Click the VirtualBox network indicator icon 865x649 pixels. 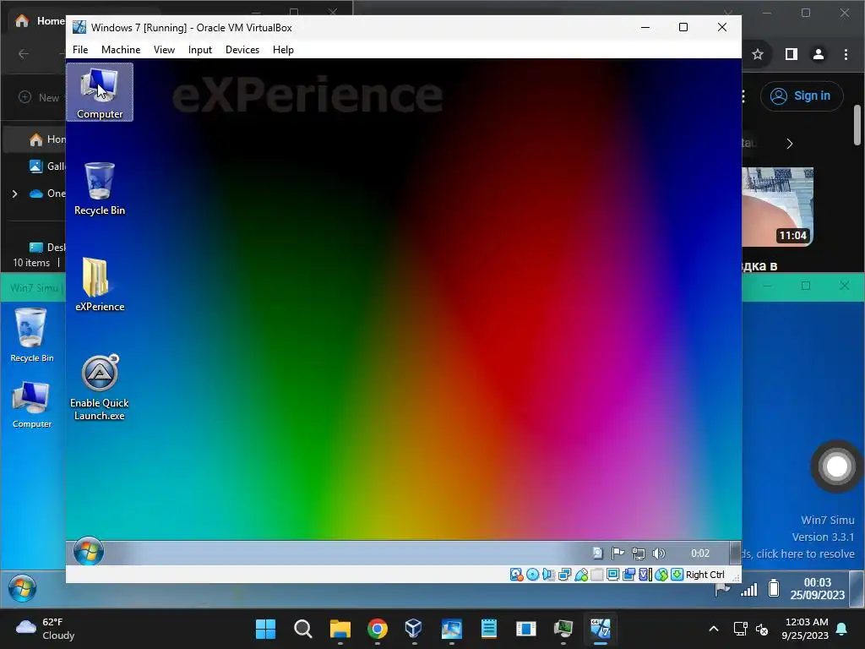coord(564,575)
